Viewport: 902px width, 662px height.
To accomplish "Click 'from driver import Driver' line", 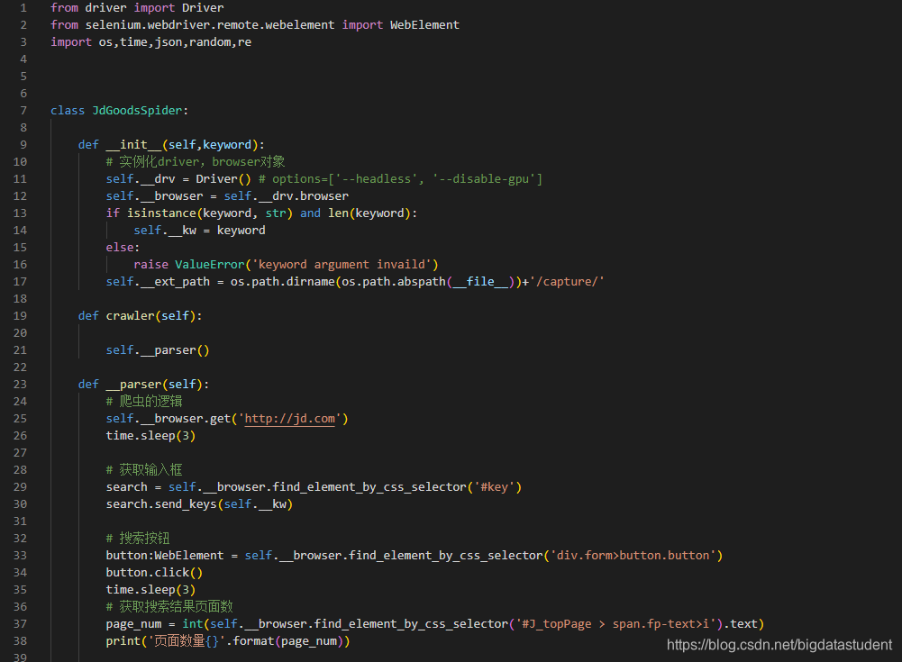I will point(137,8).
